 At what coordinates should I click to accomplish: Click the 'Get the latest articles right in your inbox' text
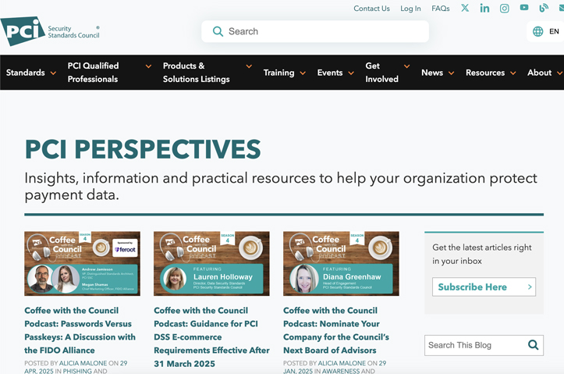click(482, 254)
